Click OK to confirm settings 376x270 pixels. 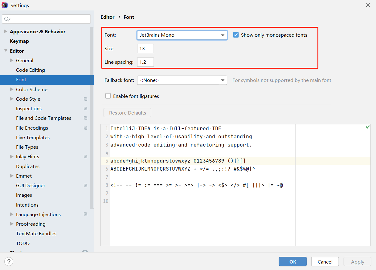tap(293, 262)
